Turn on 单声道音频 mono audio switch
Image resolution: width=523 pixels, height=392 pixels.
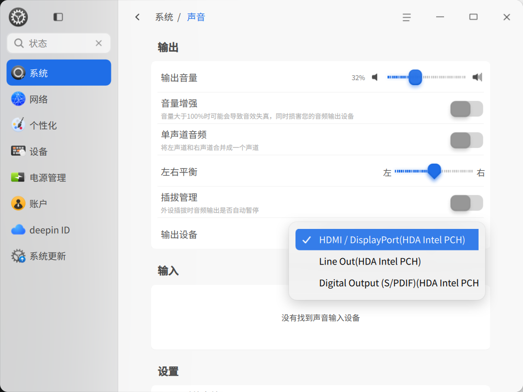coord(467,140)
